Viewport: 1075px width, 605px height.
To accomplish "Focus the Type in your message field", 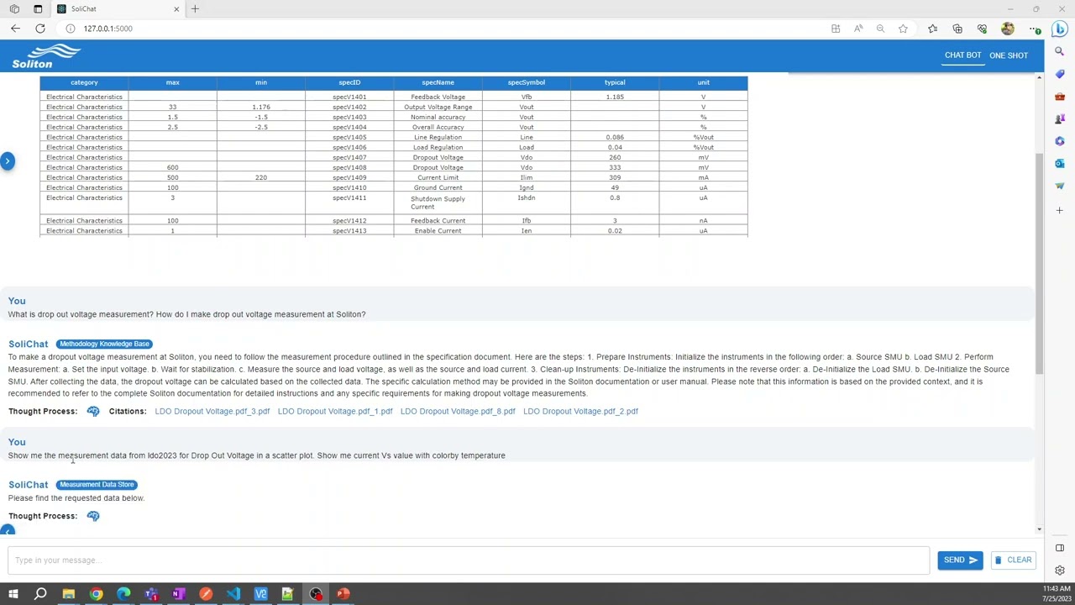I will tap(469, 560).
